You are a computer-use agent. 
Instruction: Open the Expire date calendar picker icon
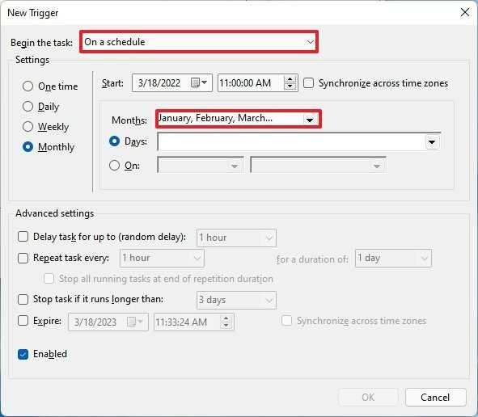coord(134,322)
